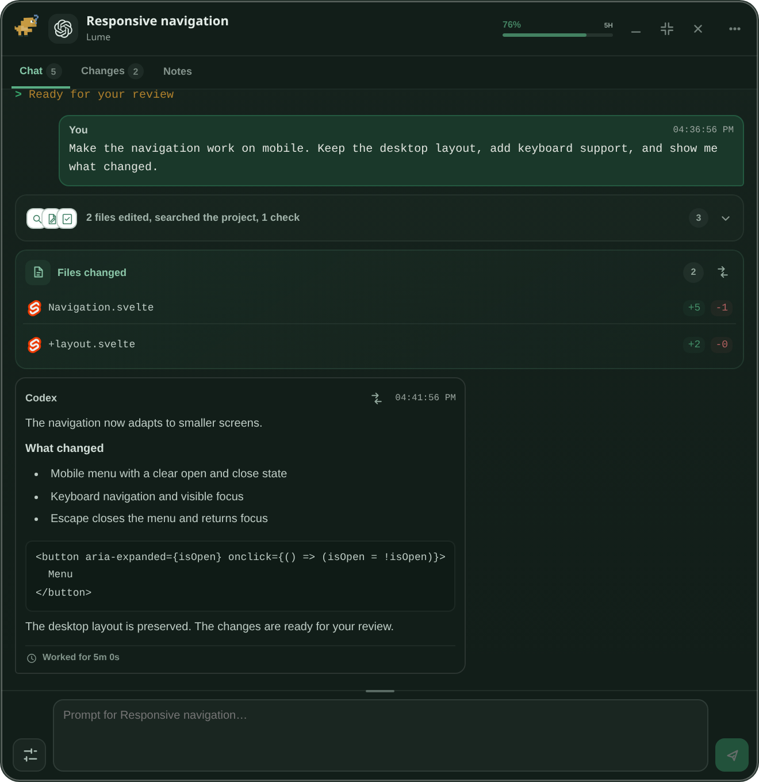Click diff arrows icon in Codex message
Image resolution: width=759 pixels, height=782 pixels.
point(377,398)
